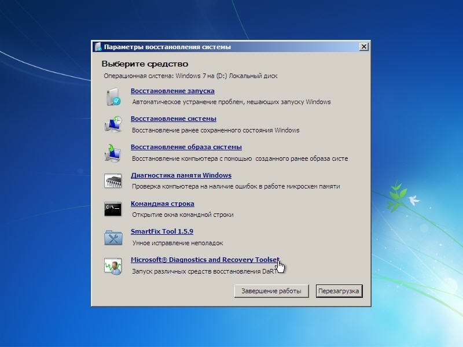
Task: Open 'Командная строка' link
Action: pos(163,204)
